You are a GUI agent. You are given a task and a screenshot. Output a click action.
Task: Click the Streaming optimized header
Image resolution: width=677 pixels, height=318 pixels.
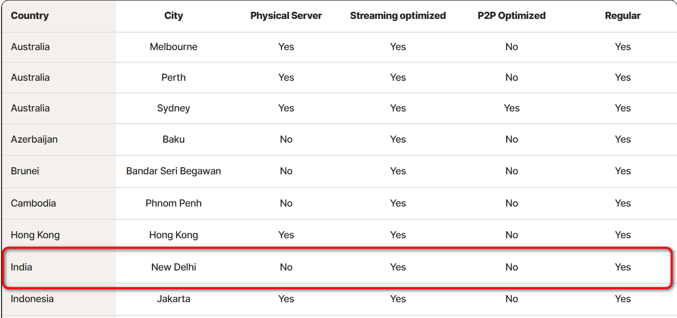(398, 16)
